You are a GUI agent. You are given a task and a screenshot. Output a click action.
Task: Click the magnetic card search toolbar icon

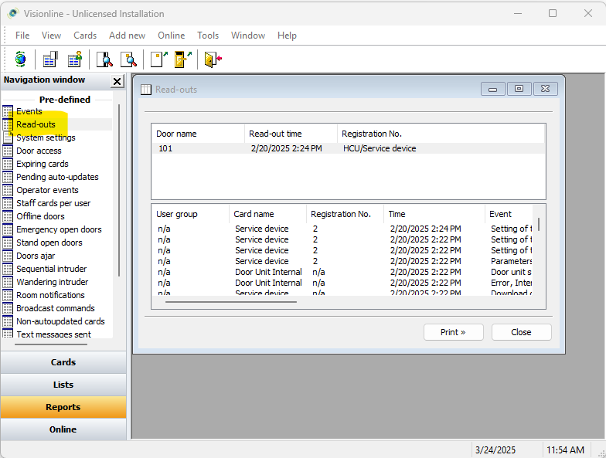pos(104,59)
